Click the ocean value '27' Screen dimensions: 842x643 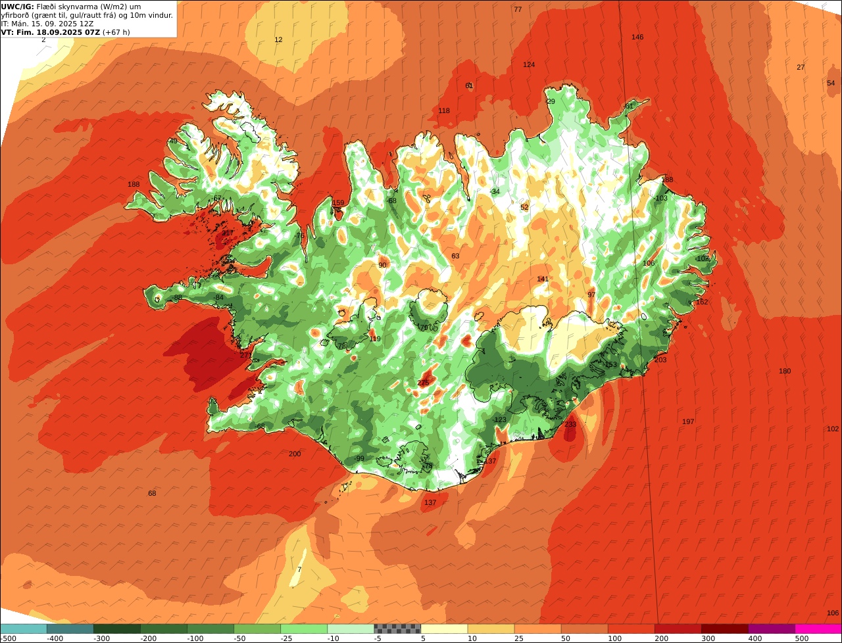click(x=801, y=67)
